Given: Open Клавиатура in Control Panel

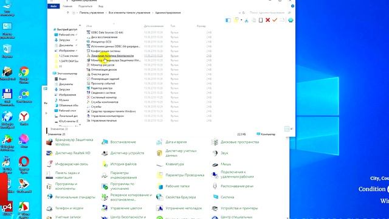Looking at the screenshot, I should [174, 164].
